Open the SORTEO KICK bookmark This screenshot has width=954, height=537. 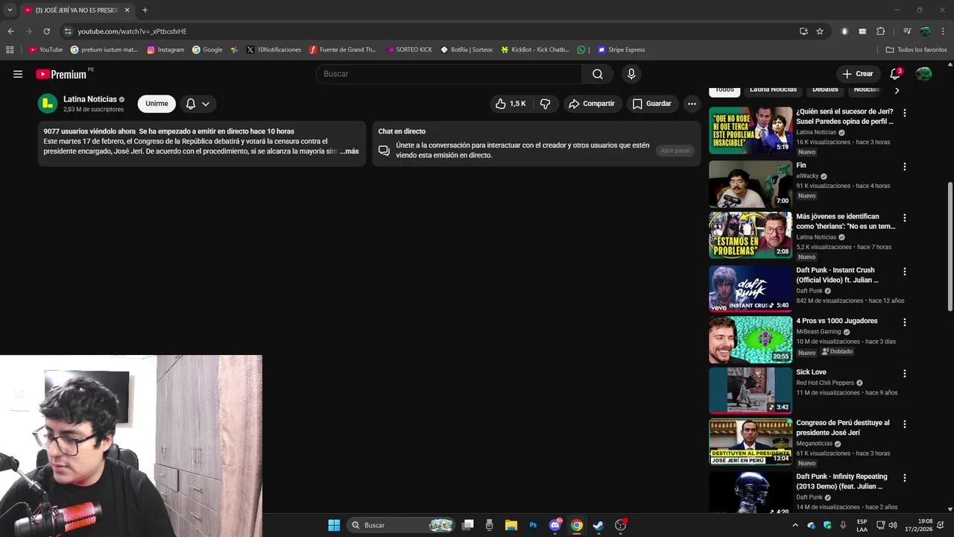409,50
